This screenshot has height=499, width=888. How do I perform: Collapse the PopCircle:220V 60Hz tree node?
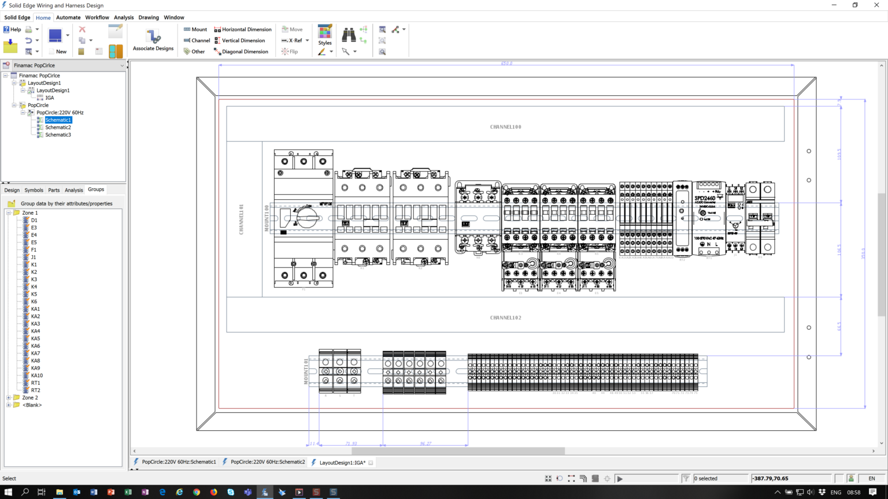24,112
